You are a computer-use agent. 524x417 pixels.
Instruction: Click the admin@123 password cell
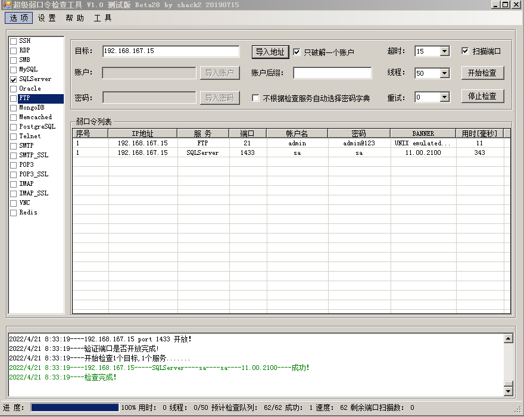point(359,143)
